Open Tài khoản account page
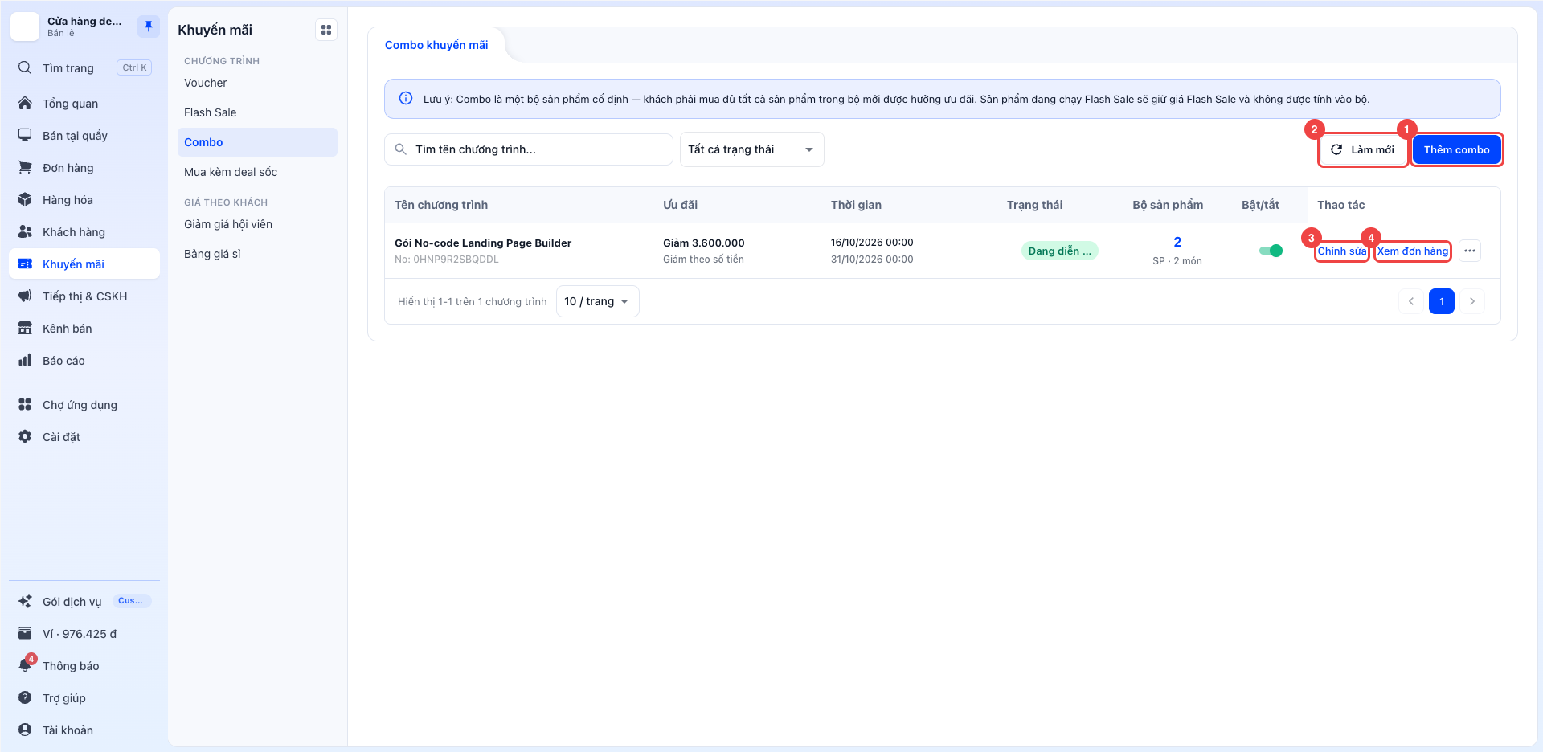Image resolution: width=1543 pixels, height=752 pixels. click(84, 730)
